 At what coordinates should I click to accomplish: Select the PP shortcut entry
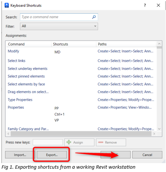56,108
